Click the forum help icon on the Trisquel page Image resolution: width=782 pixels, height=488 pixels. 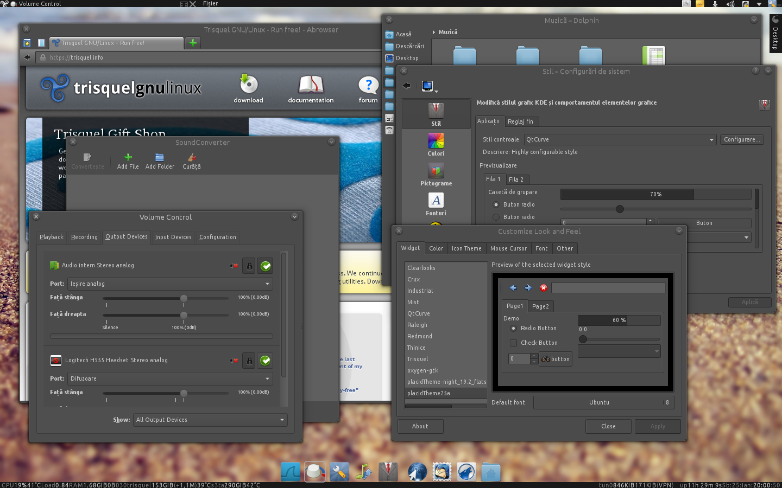coord(368,85)
